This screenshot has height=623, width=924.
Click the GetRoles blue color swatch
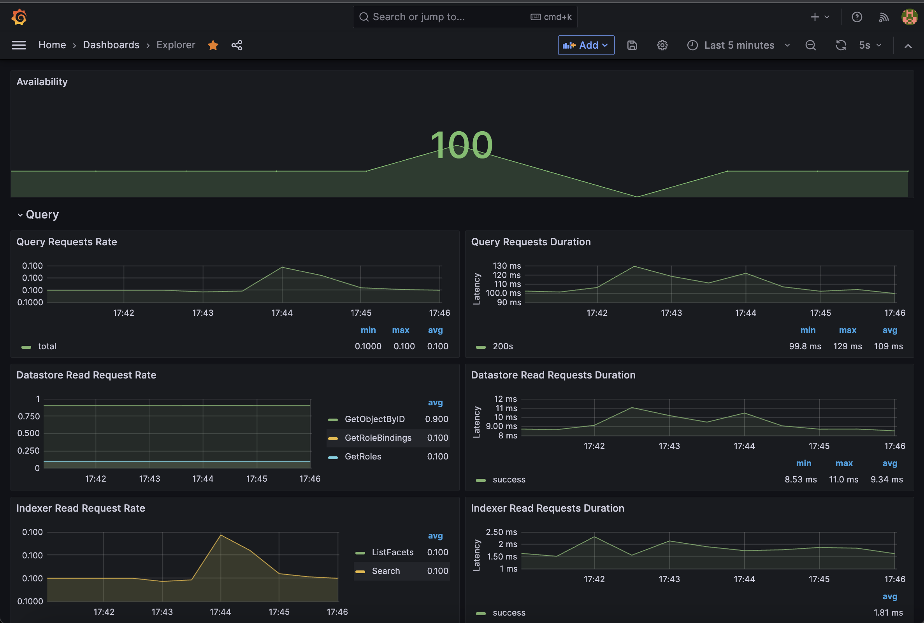pyautogui.click(x=333, y=457)
